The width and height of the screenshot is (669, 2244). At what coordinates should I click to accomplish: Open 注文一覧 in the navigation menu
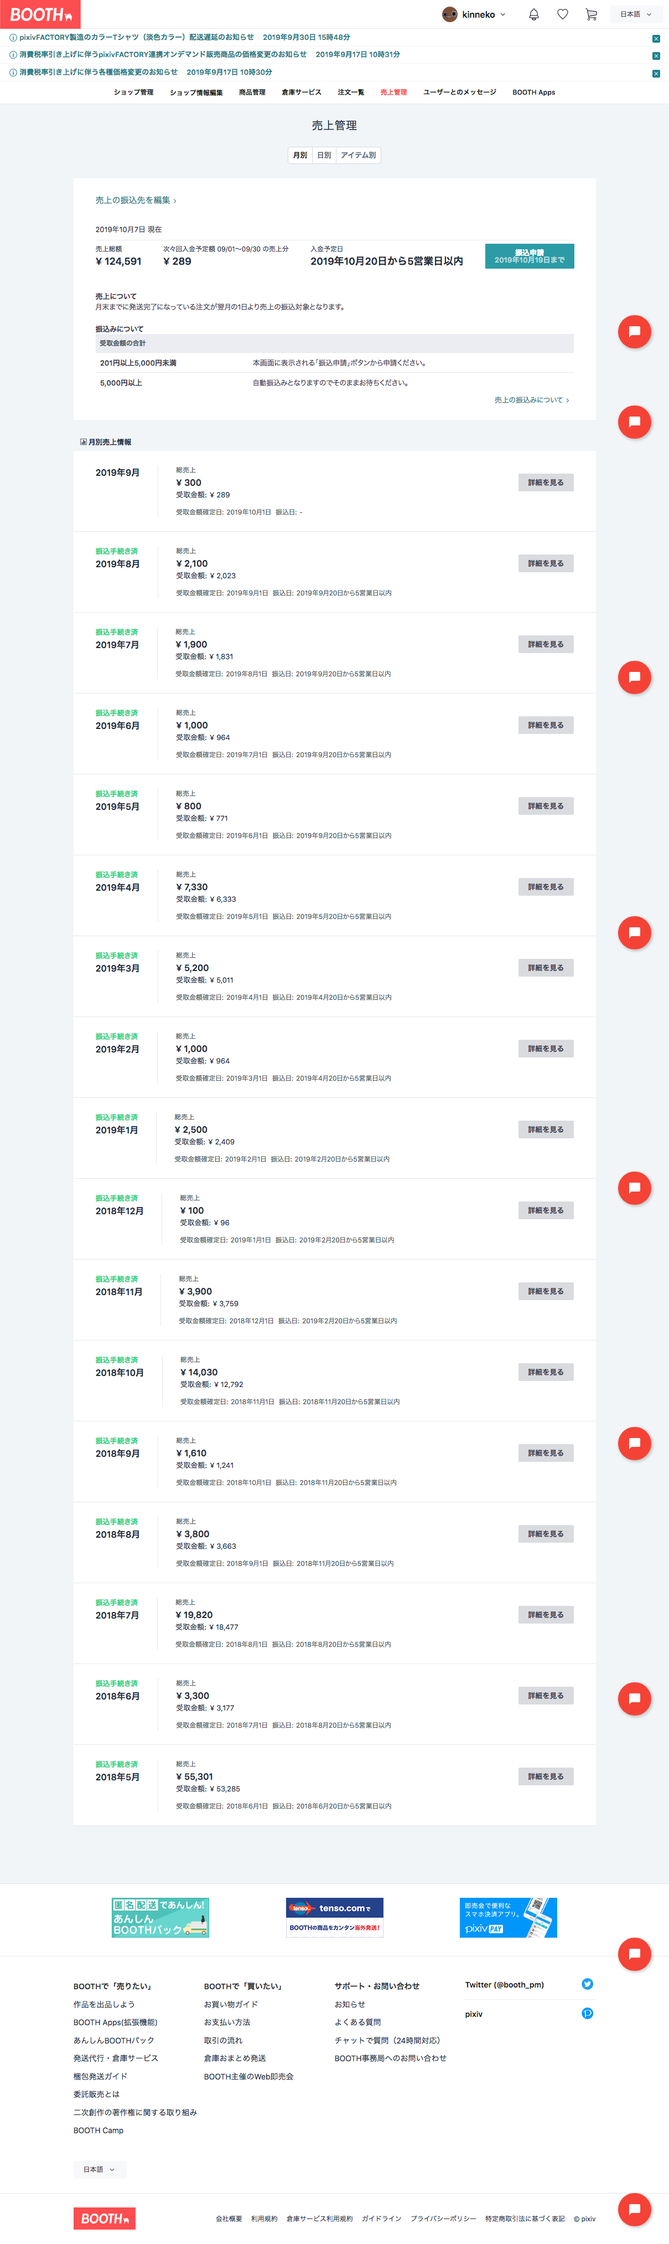351,93
